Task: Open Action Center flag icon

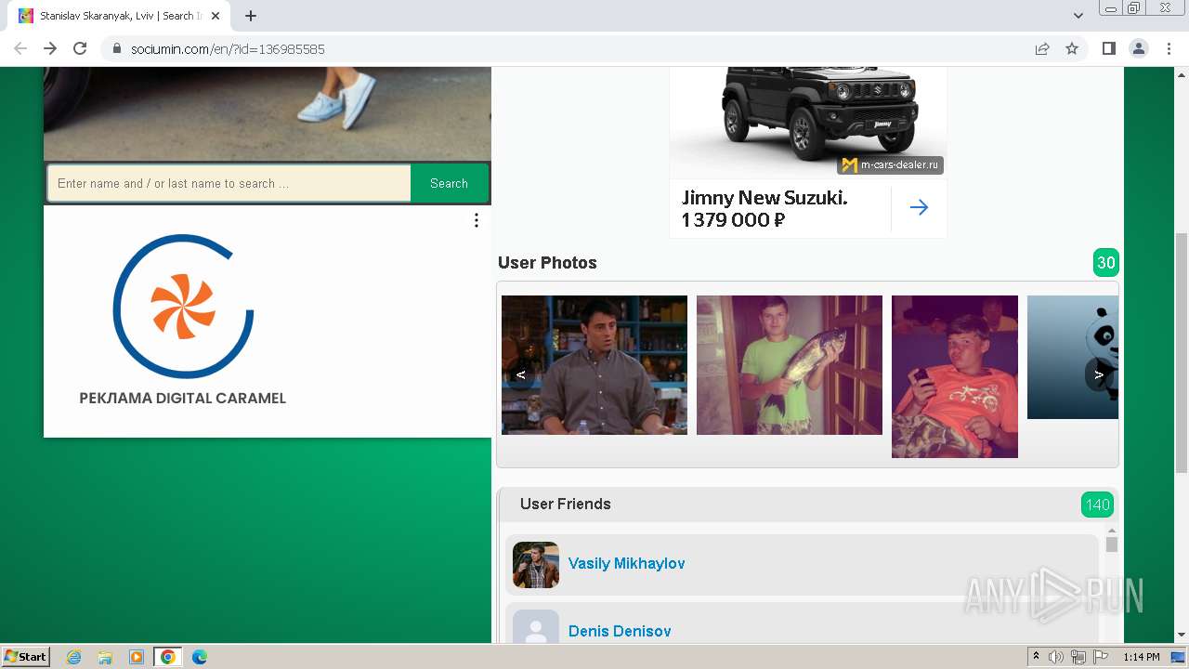Action: tap(1101, 657)
